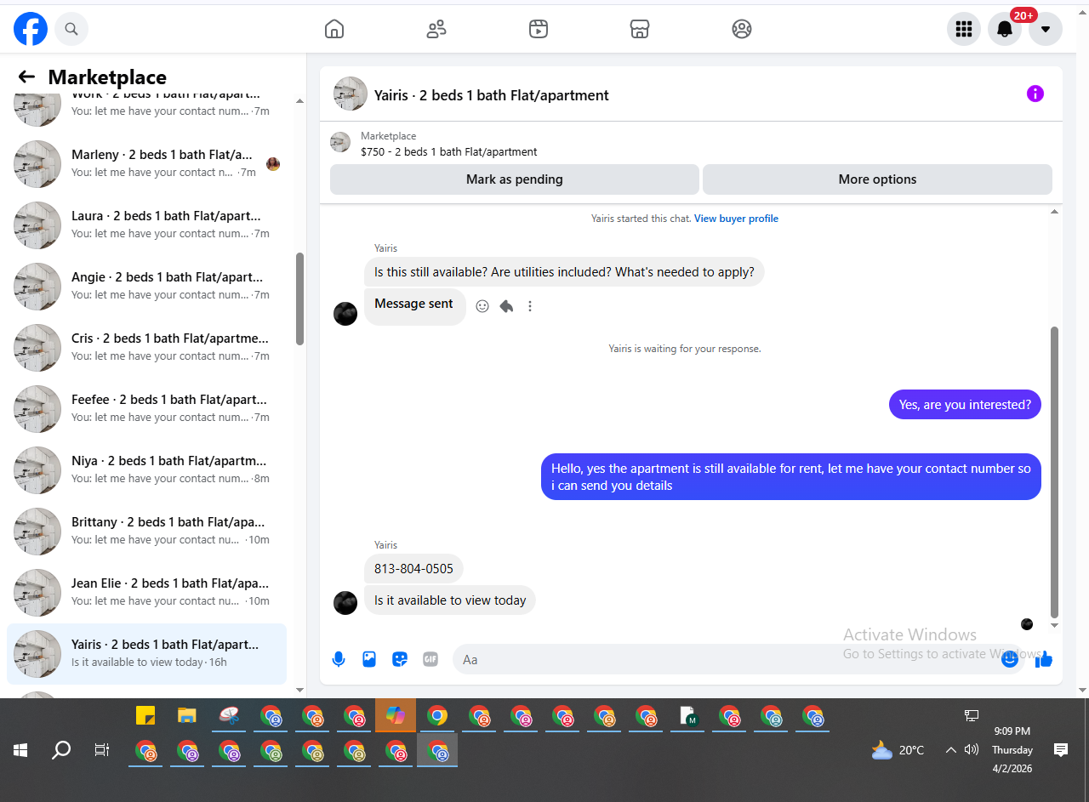The width and height of the screenshot is (1089, 802).
Task: Open the View buyer profile link
Action: pyautogui.click(x=736, y=219)
